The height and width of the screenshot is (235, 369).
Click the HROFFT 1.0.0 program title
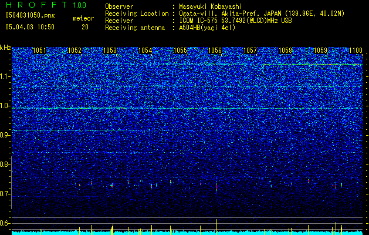pyautogui.click(x=46, y=5)
